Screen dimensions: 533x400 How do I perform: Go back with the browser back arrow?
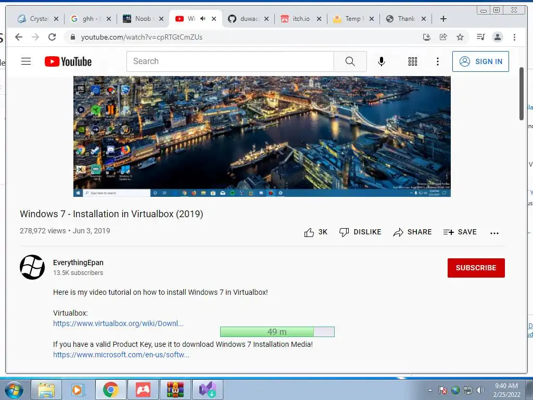coord(19,37)
